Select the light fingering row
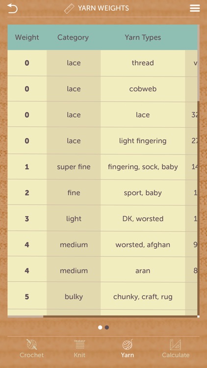This screenshot has width=207, height=368. pos(103,141)
